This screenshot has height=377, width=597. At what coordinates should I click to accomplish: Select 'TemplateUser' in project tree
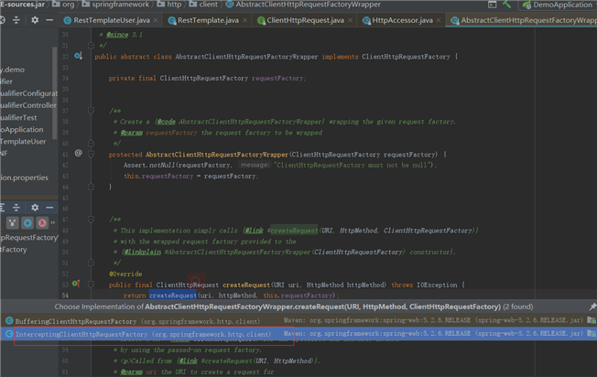pos(23,141)
